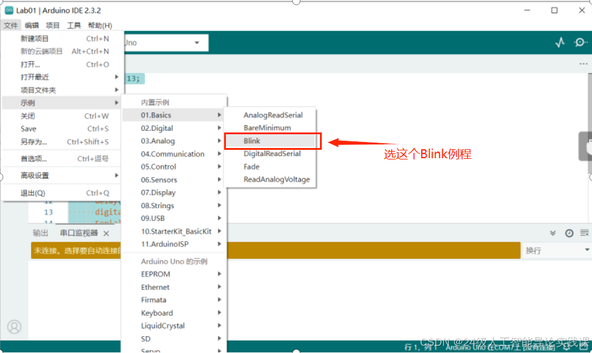Open the 工具 menu
Viewport: 592px width, 353px height.
click(74, 25)
